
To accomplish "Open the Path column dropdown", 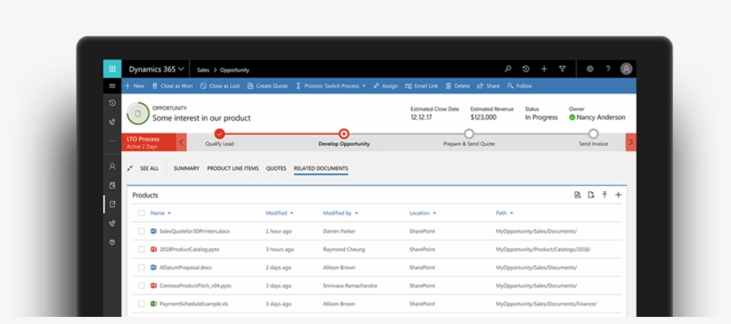I will (512, 214).
